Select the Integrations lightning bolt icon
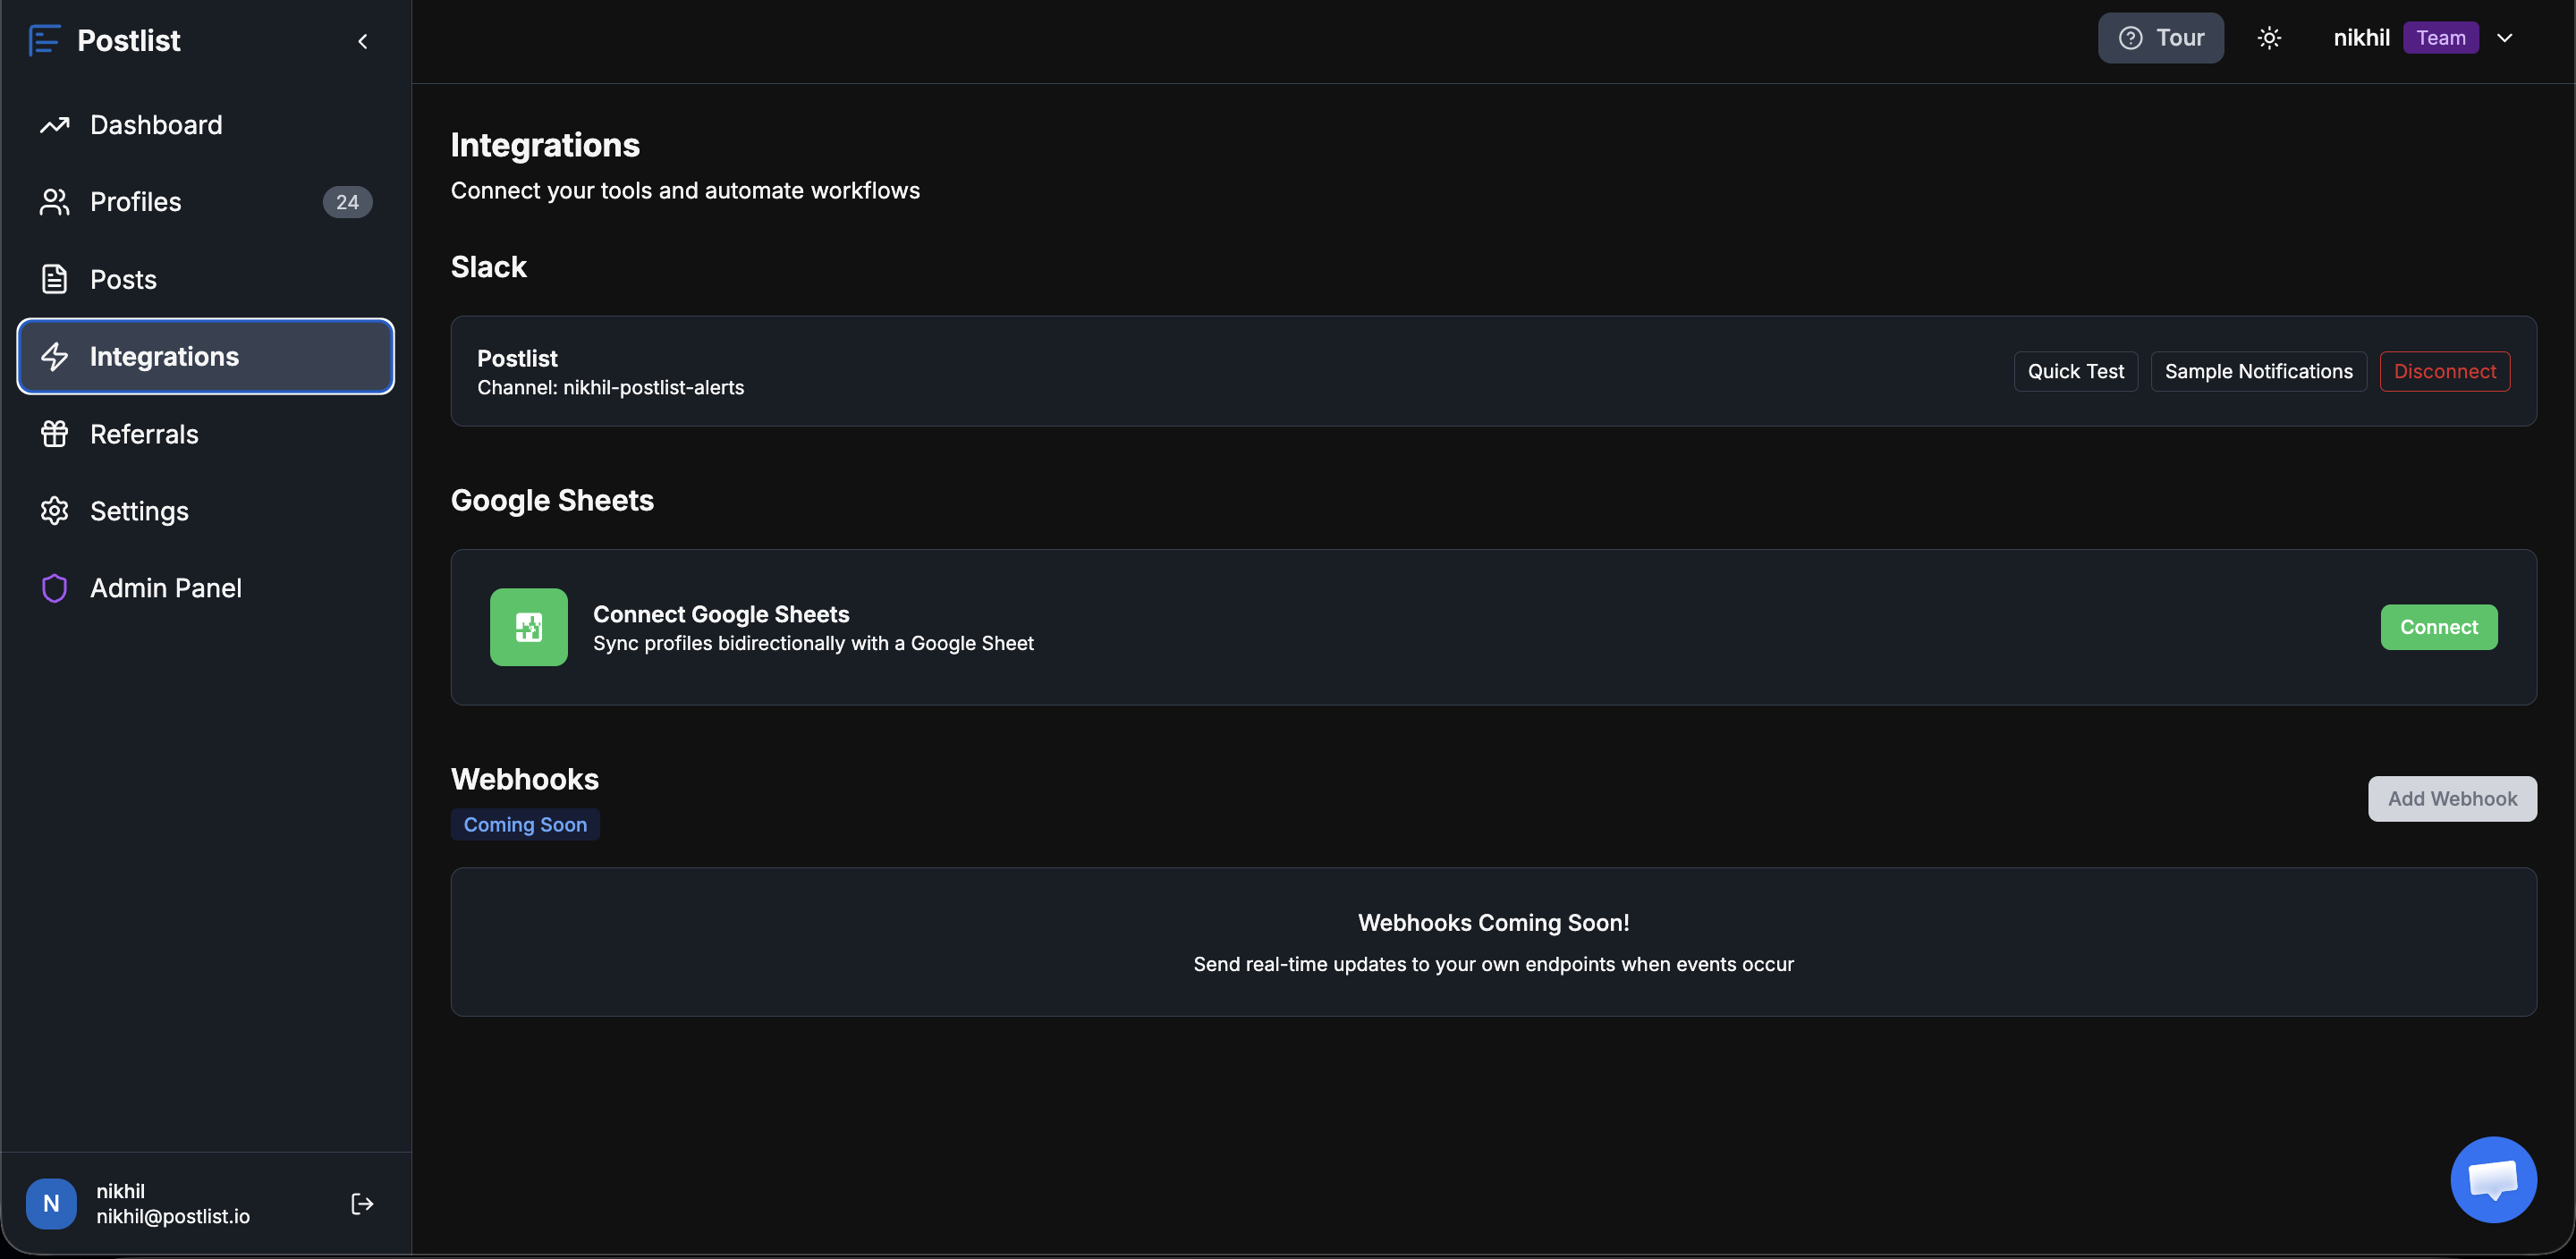This screenshot has width=2576, height=1259. click(55, 356)
